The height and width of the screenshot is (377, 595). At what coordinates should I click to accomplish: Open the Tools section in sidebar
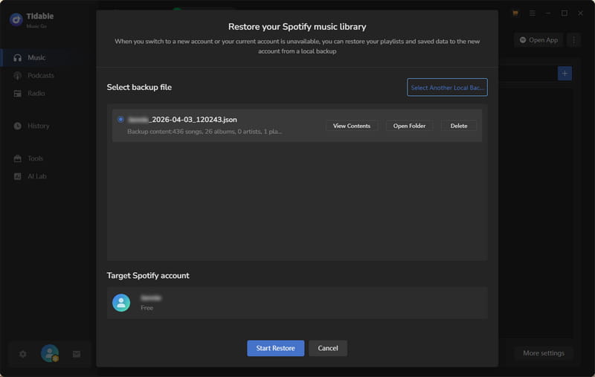[35, 158]
